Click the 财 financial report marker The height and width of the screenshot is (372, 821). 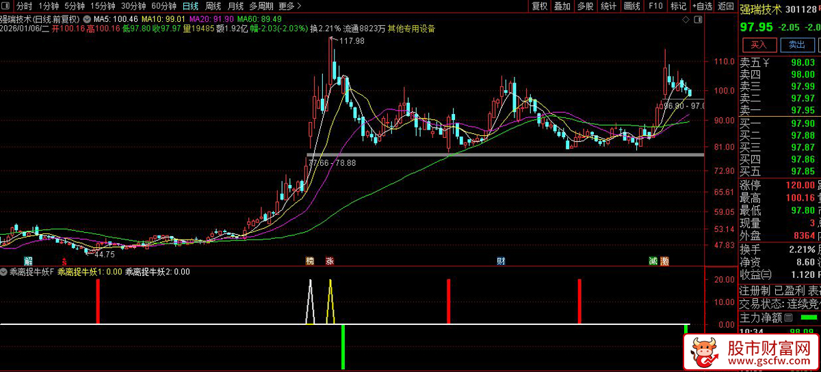(x=501, y=261)
